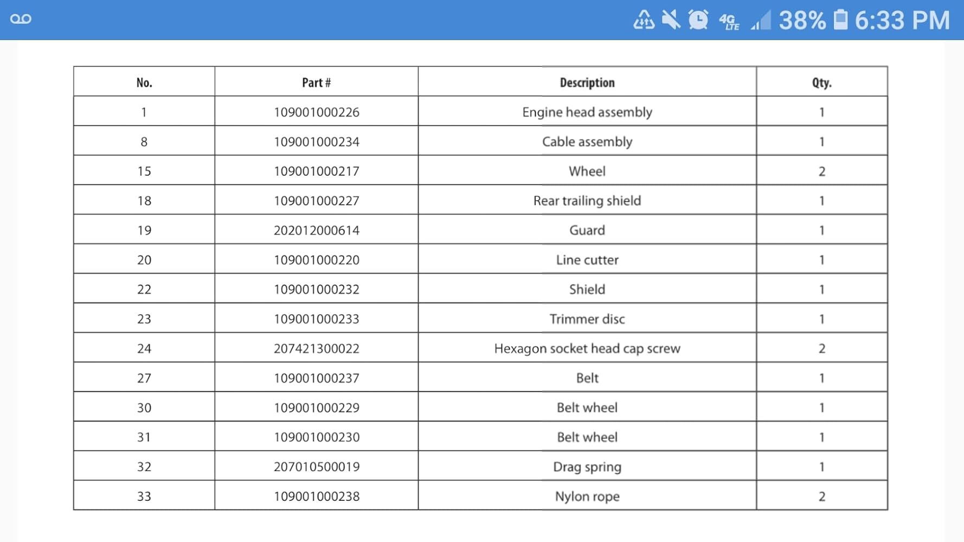Select the Description column header
Screen dimensions: 964x542
click(587, 82)
